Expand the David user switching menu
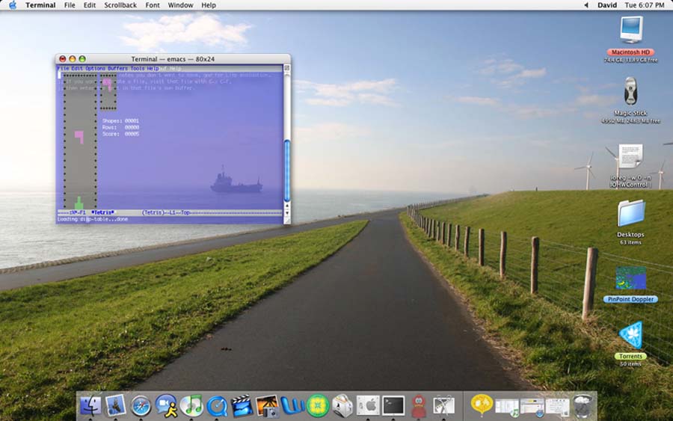 pos(606,5)
